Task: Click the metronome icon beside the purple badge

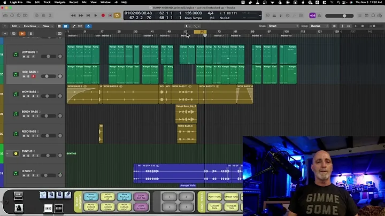Action: coord(319,16)
